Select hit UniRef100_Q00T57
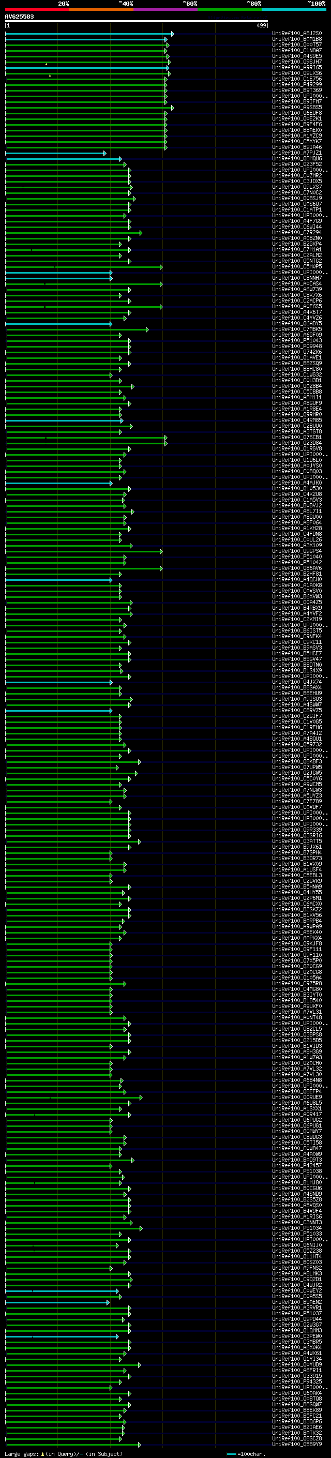 tap(297, 44)
